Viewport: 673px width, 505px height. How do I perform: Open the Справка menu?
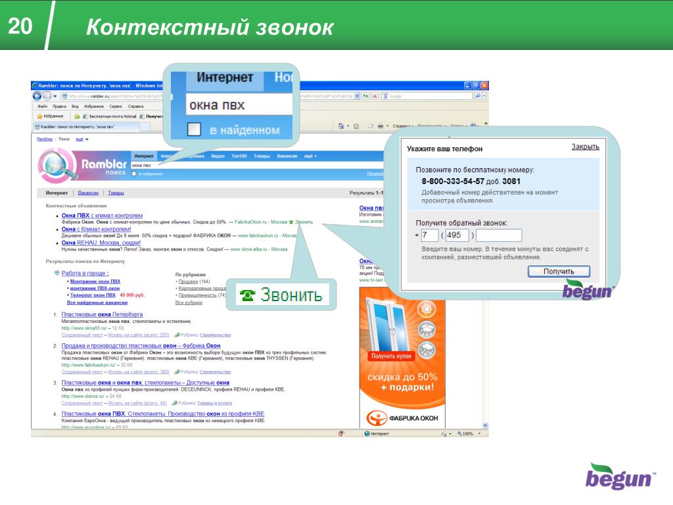[x=135, y=106]
